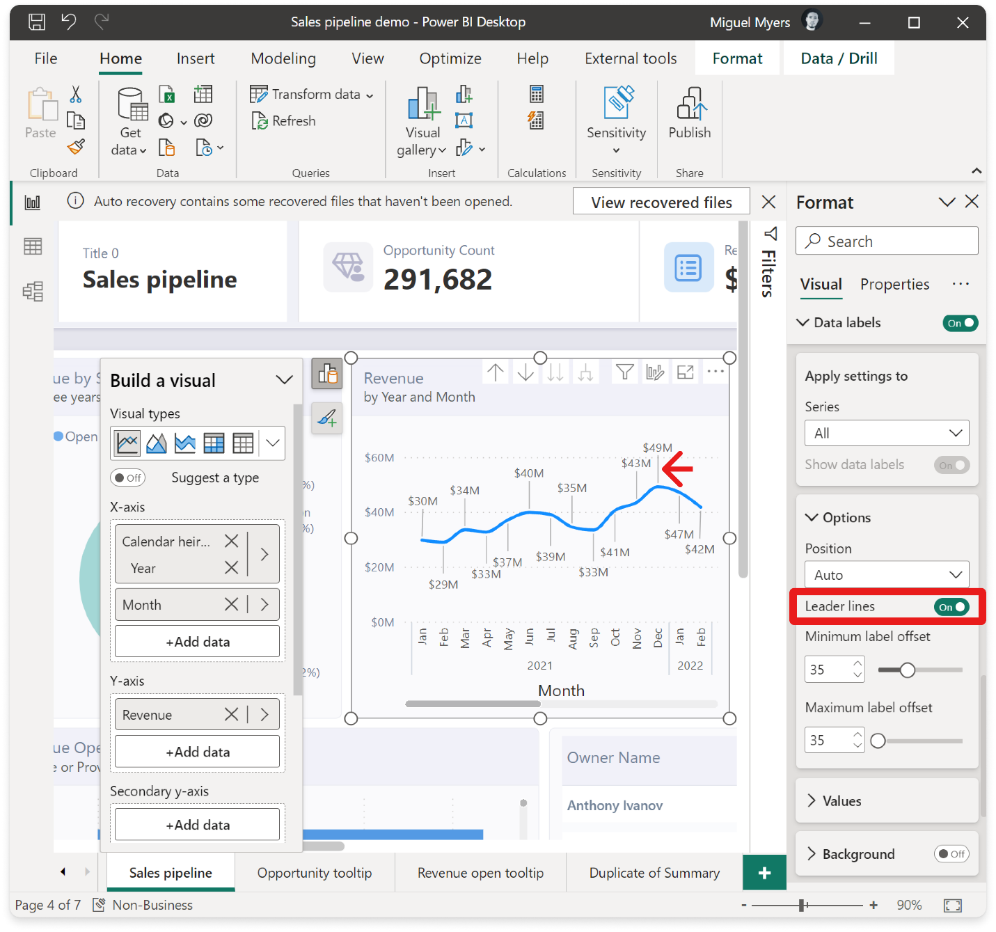Viewport: 996px width, 932px height.
Task: Click Minimum label offset value field
Action: point(834,670)
